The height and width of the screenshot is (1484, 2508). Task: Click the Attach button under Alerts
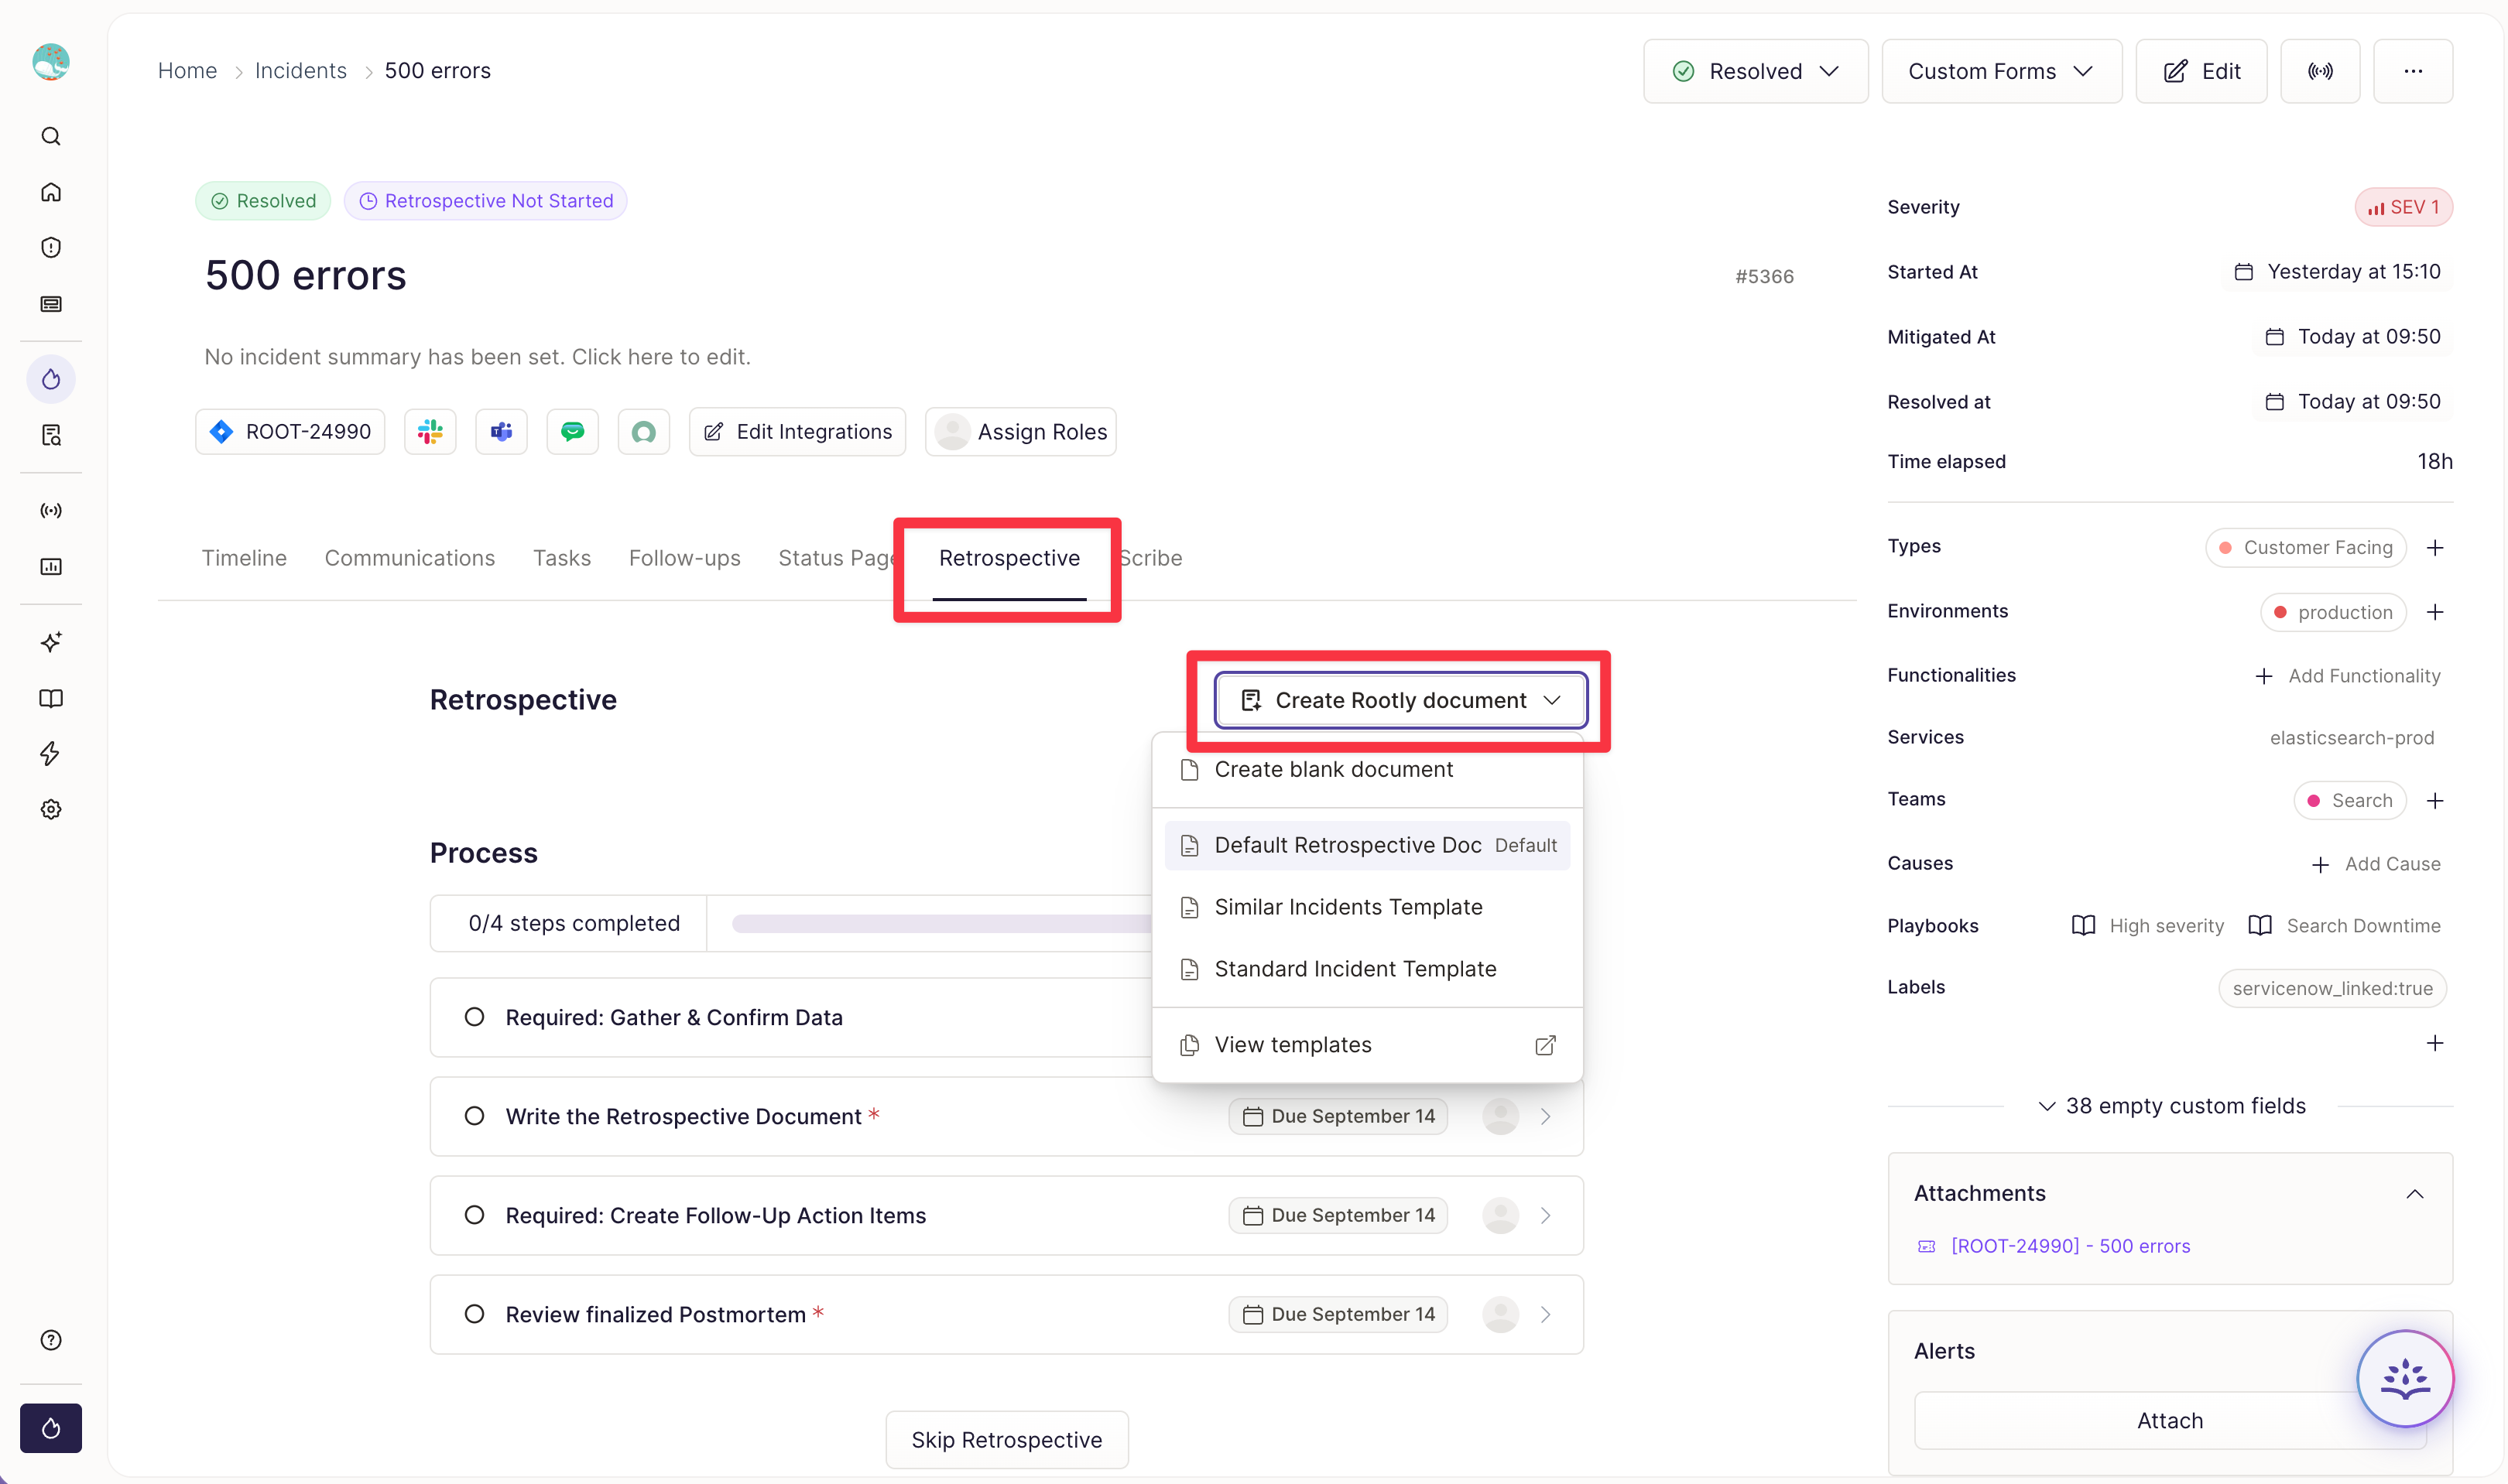tap(2170, 1421)
